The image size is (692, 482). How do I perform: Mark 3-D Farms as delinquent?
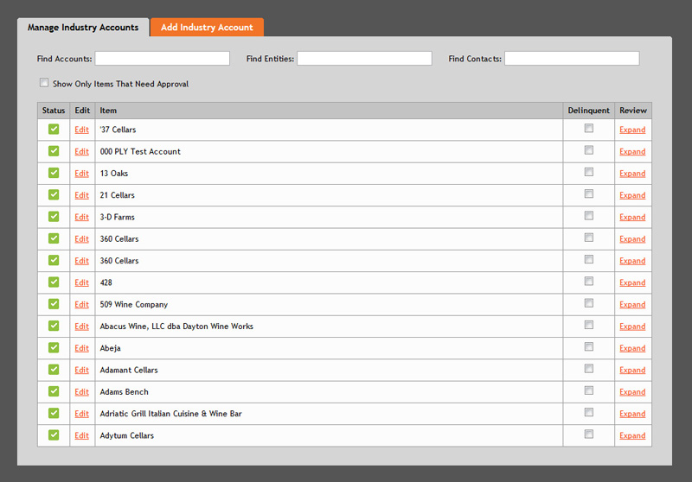[589, 215]
